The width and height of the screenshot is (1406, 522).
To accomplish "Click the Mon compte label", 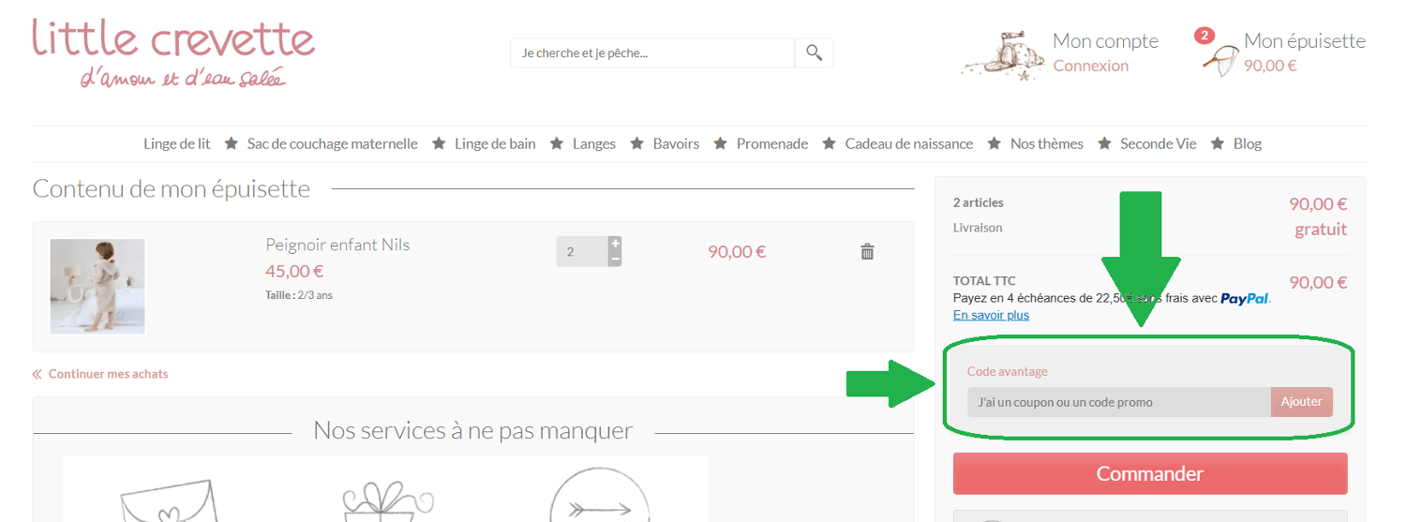I will click(1106, 40).
